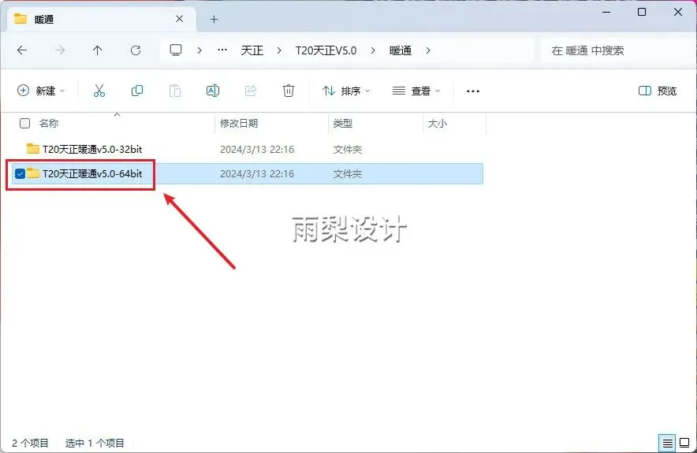
Task: Expand chevron after T20天正V5.0 breadcrumb
Action: pyautogui.click(x=372, y=50)
